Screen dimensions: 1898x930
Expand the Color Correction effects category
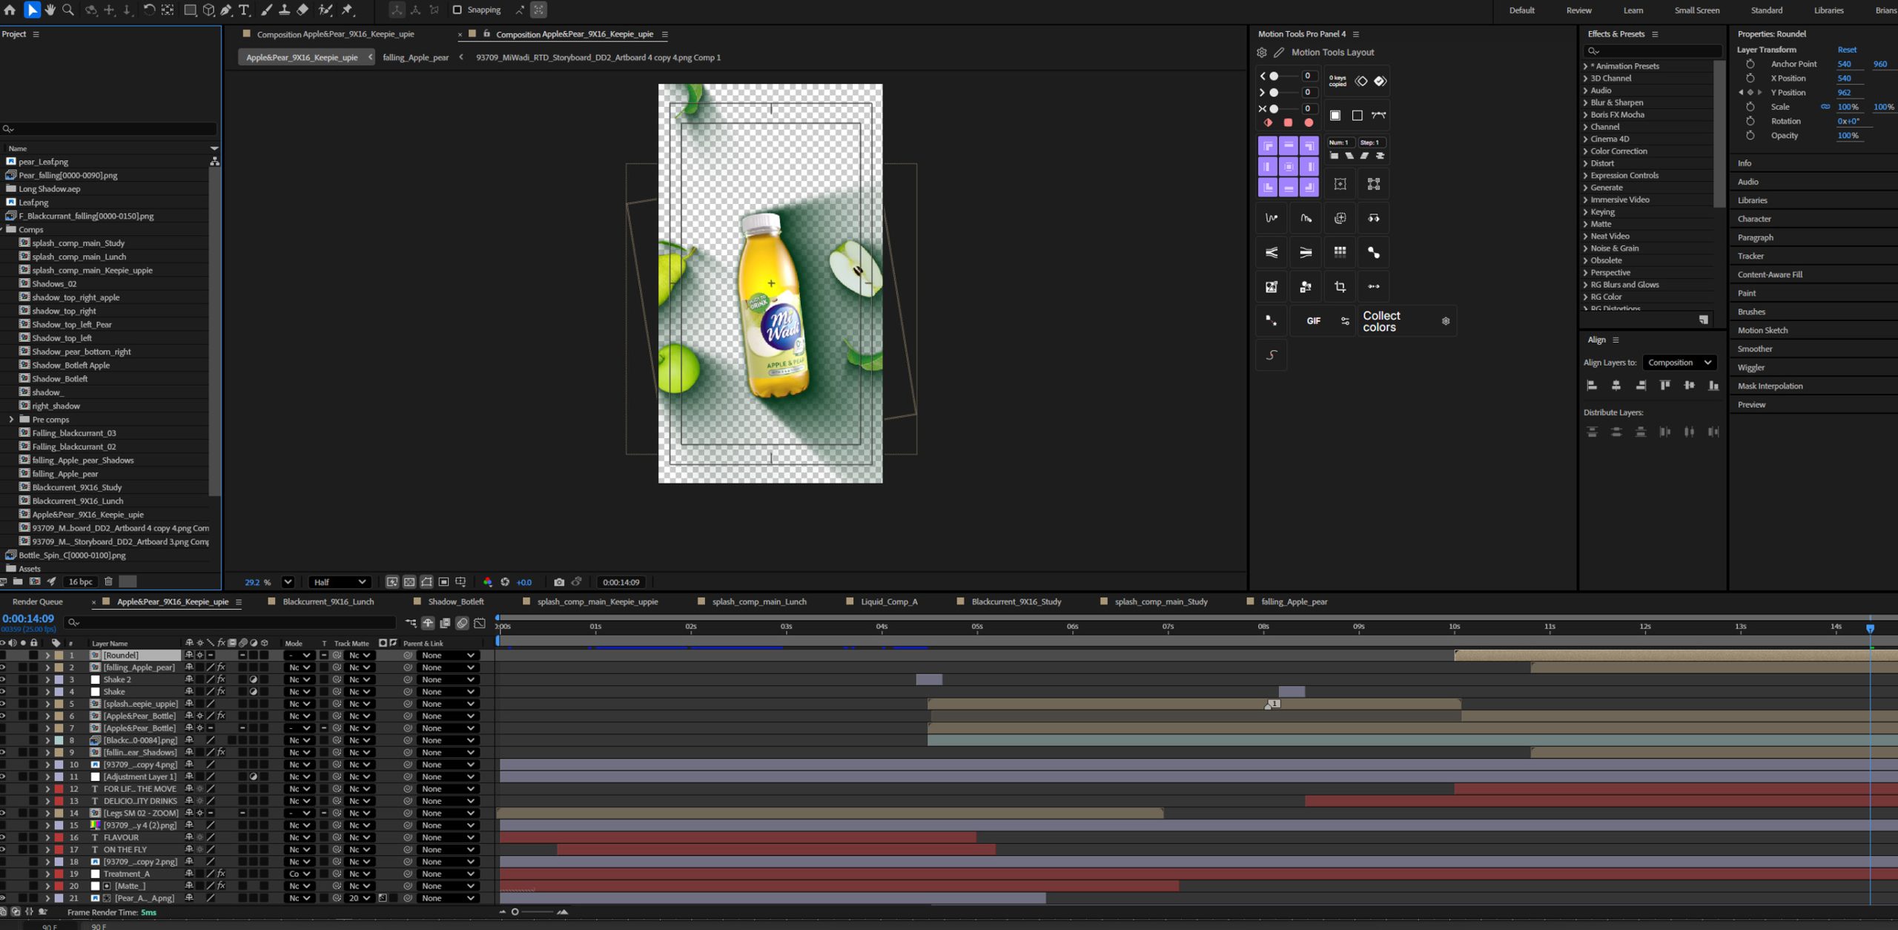click(1586, 151)
